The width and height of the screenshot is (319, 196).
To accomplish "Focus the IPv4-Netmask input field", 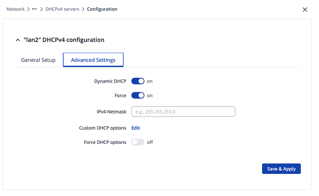I will point(183,112).
